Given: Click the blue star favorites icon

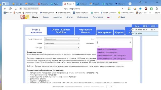Looking at the screenshot, I should click(140, 9).
